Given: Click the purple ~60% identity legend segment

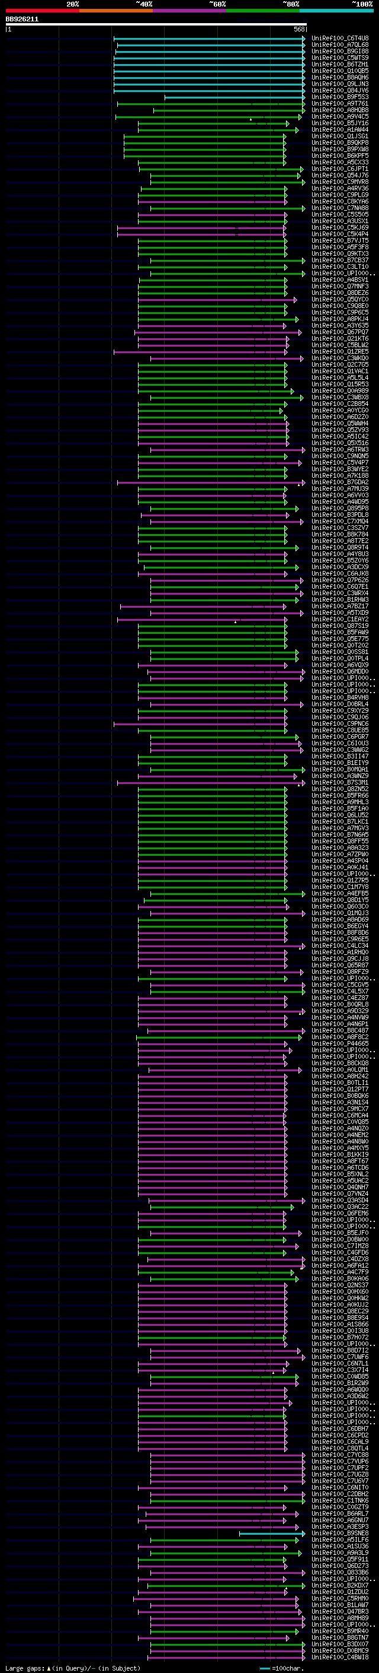Looking at the screenshot, I should tap(190, 11).
